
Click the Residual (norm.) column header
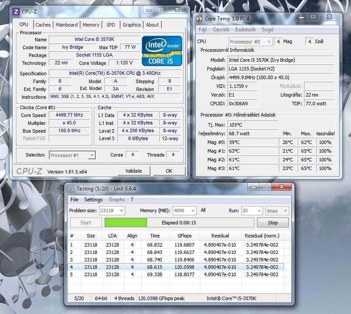click(x=262, y=236)
